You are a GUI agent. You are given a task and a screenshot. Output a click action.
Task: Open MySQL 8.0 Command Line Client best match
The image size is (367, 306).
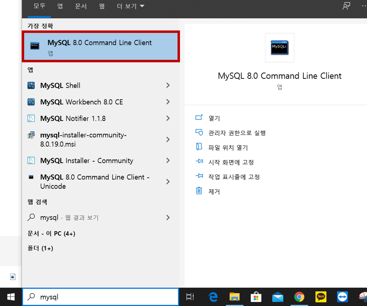pos(101,46)
